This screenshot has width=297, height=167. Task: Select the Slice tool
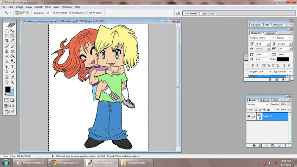[13, 40]
